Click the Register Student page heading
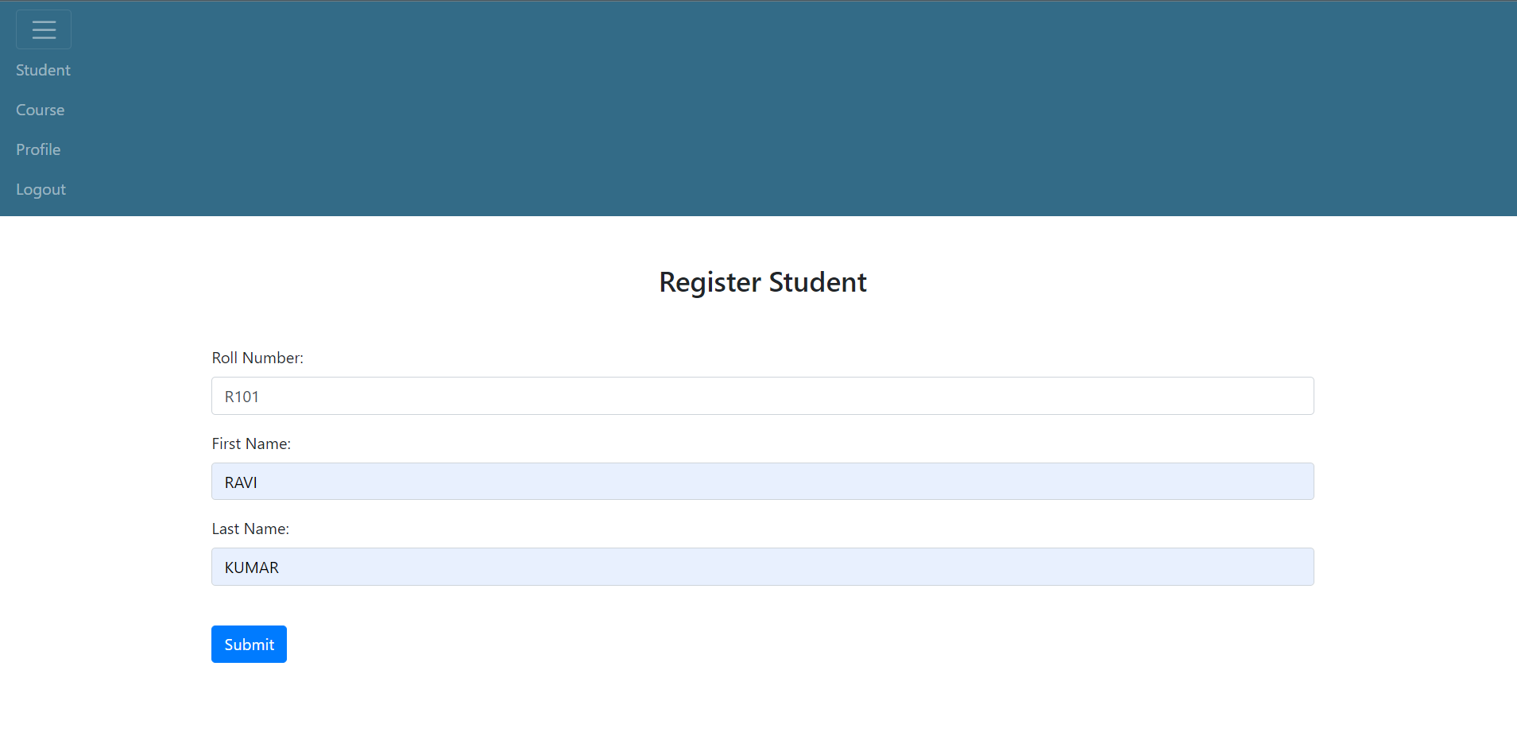Image resolution: width=1517 pixels, height=732 pixels. click(762, 282)
